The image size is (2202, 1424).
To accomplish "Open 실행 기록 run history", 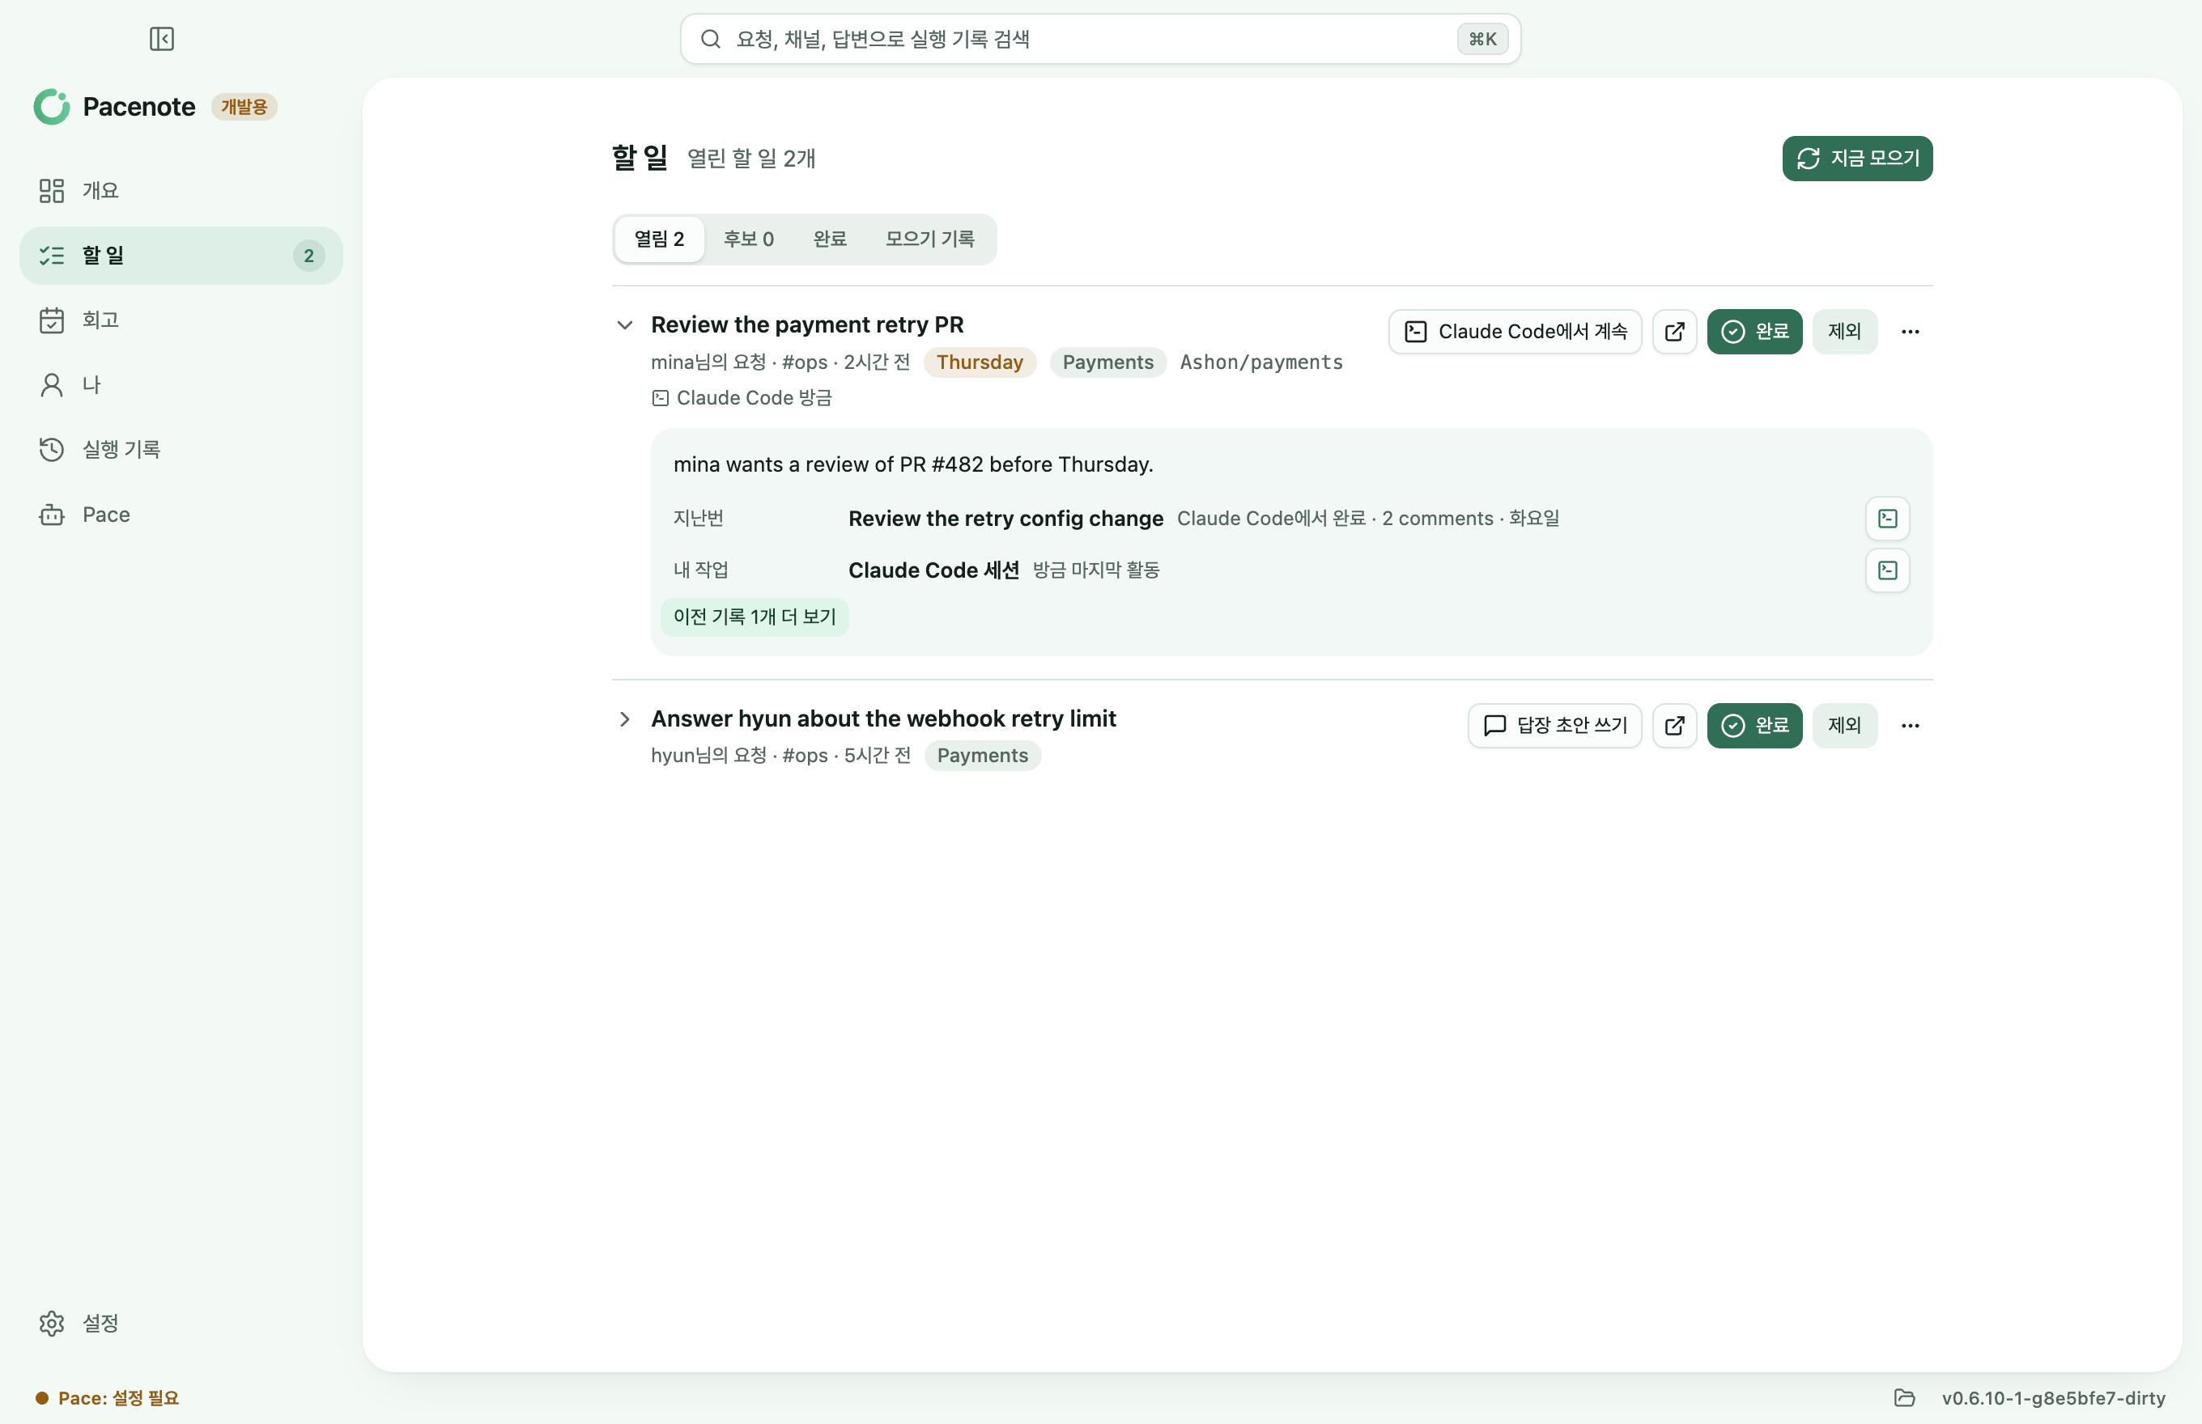I will point(181,449).
